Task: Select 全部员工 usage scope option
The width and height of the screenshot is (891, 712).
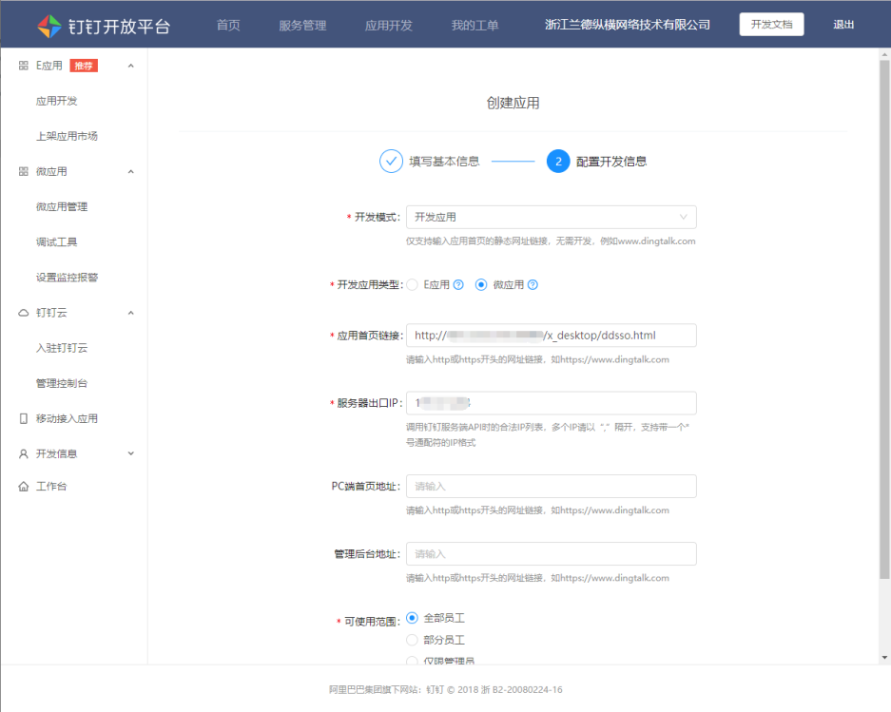Action: click(x=413, y=618)
